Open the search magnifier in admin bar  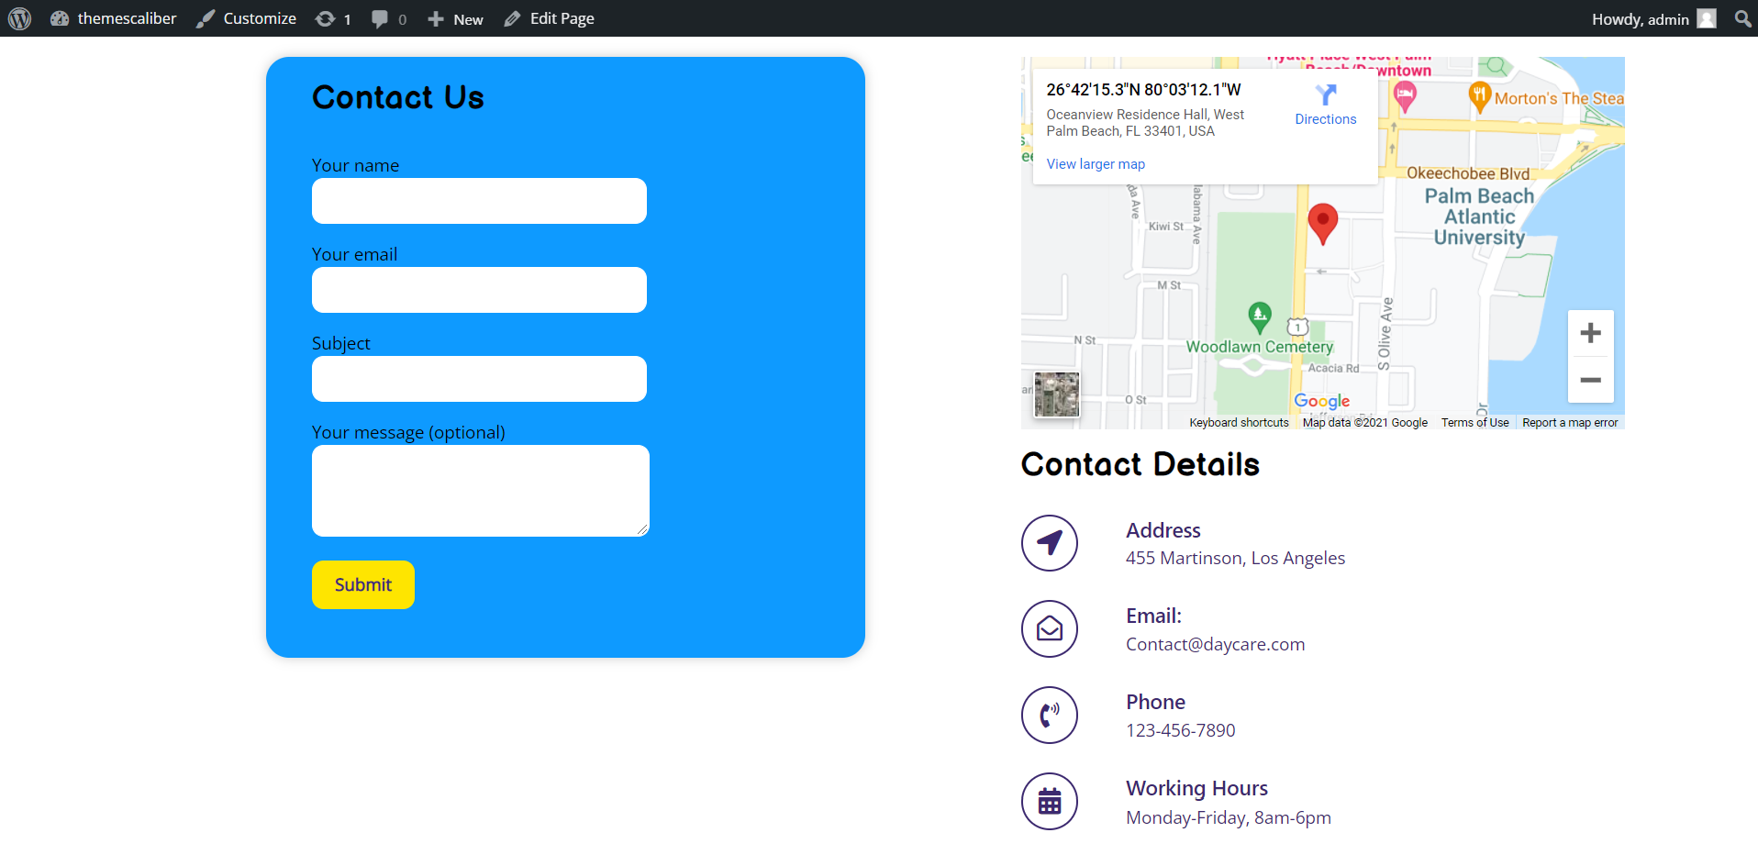1742,18
